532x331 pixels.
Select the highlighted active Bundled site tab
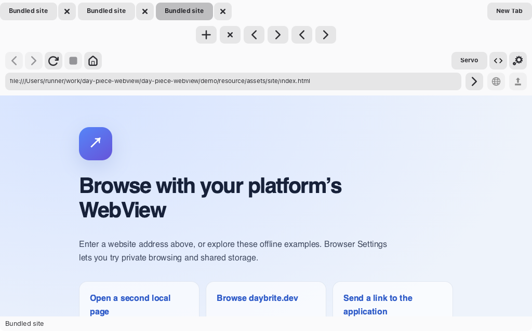pos(184,11)
